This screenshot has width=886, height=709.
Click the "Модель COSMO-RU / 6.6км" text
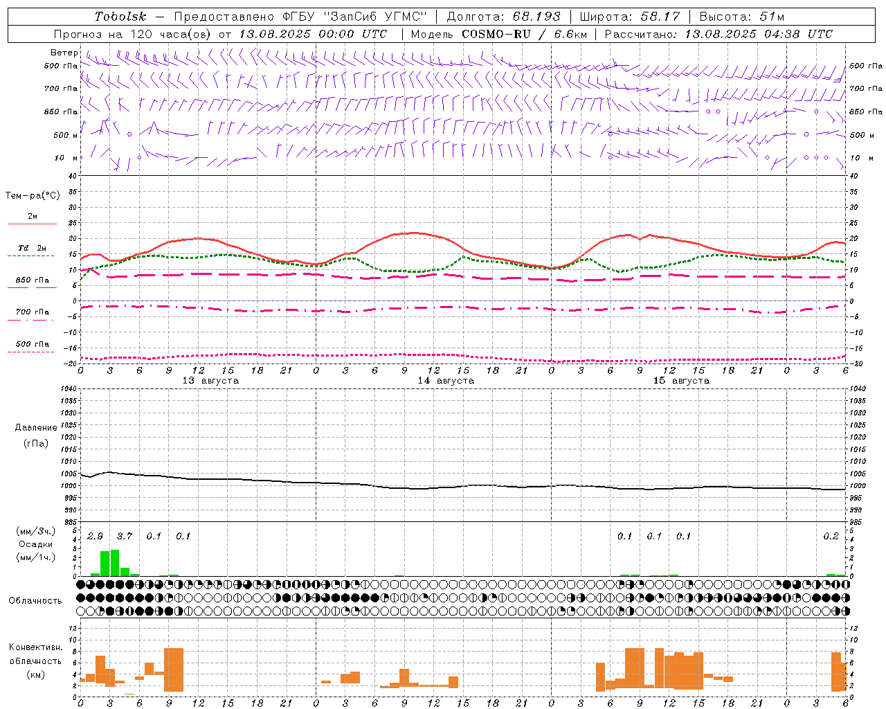tap(499, 34)
